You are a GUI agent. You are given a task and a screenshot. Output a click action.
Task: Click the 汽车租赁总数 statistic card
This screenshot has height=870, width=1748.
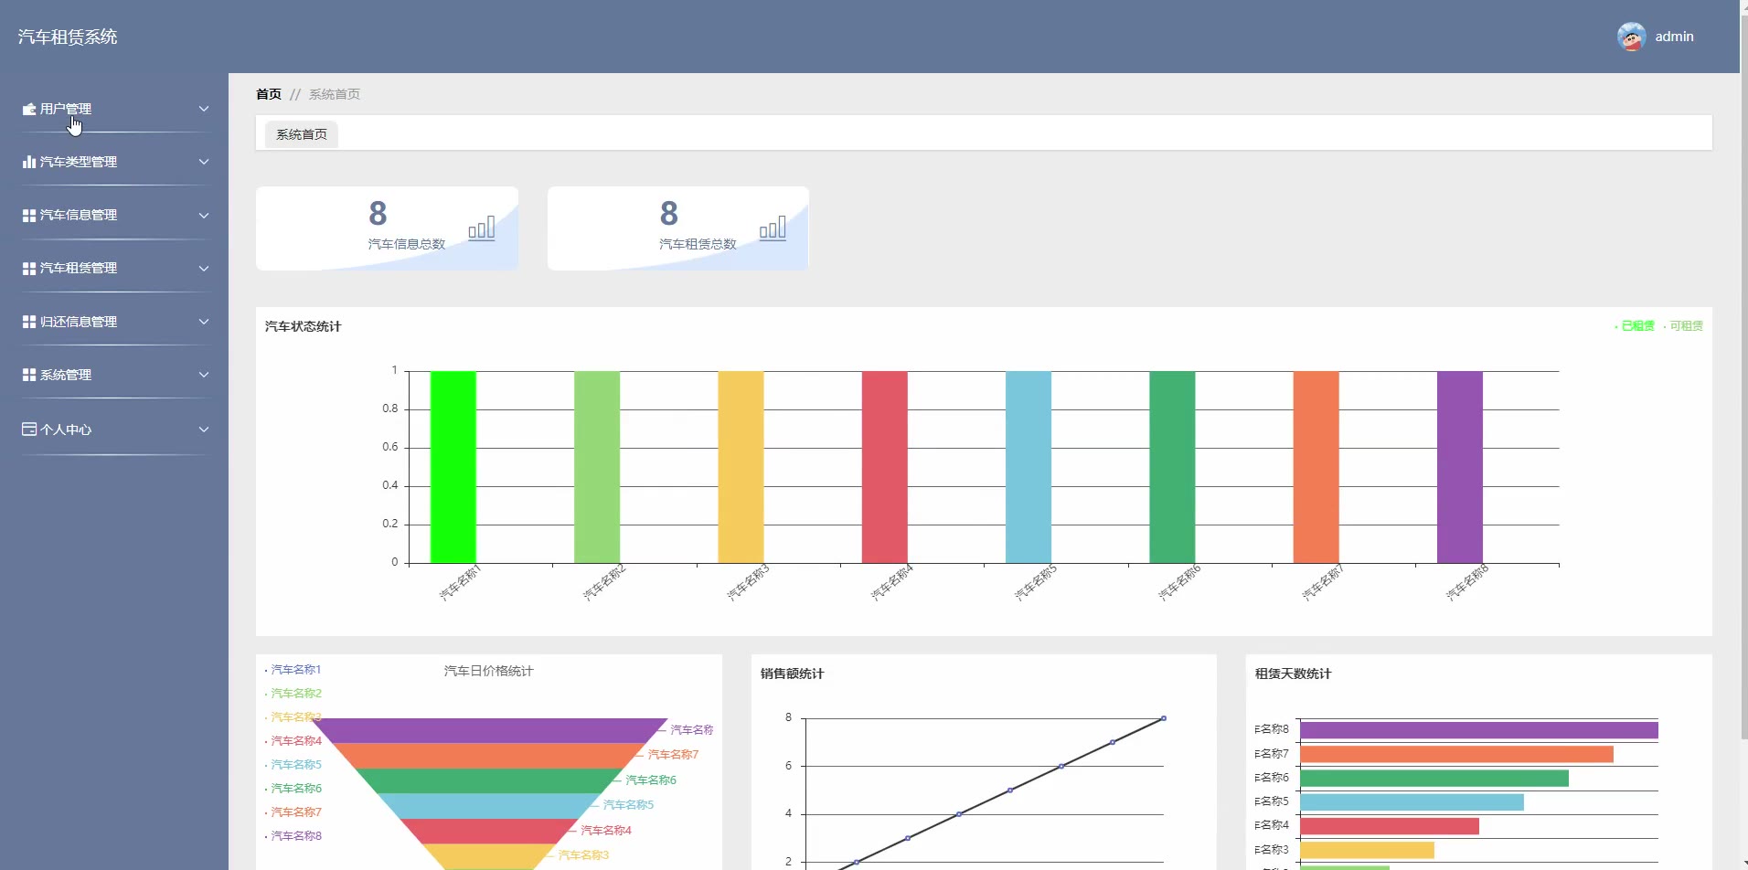coord(677,228)
